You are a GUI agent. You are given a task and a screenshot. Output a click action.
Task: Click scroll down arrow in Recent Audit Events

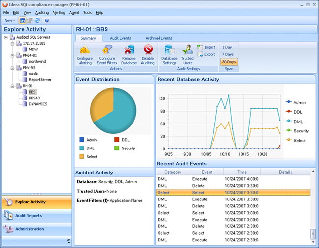coord(313,242)
